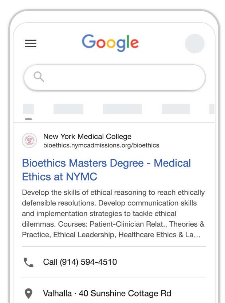Call (914) 594-4510
This screenshot has width=225, height=303.
click(x=80, y=262)
